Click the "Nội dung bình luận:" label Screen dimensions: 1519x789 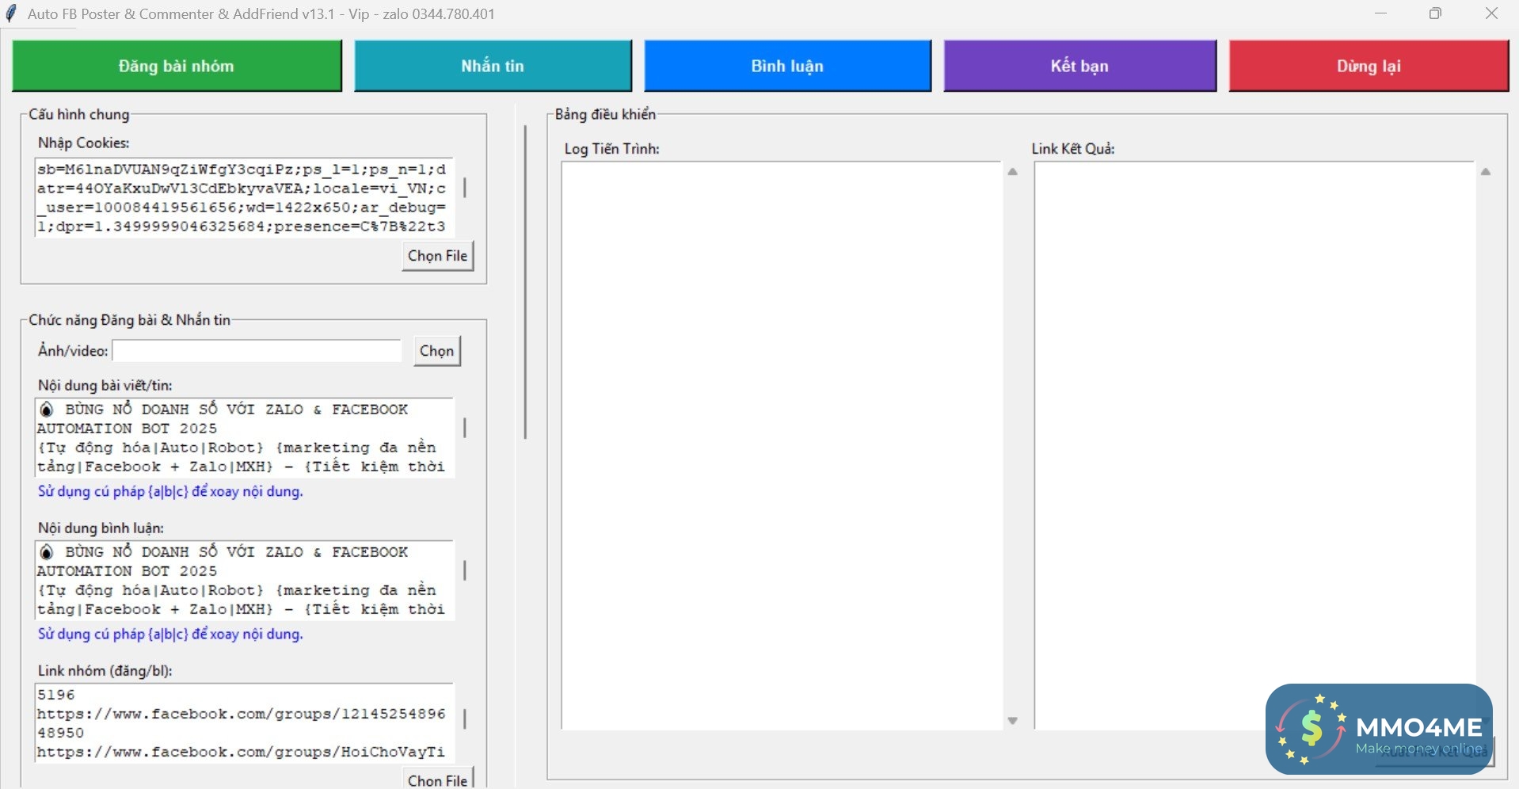(101, 528)
